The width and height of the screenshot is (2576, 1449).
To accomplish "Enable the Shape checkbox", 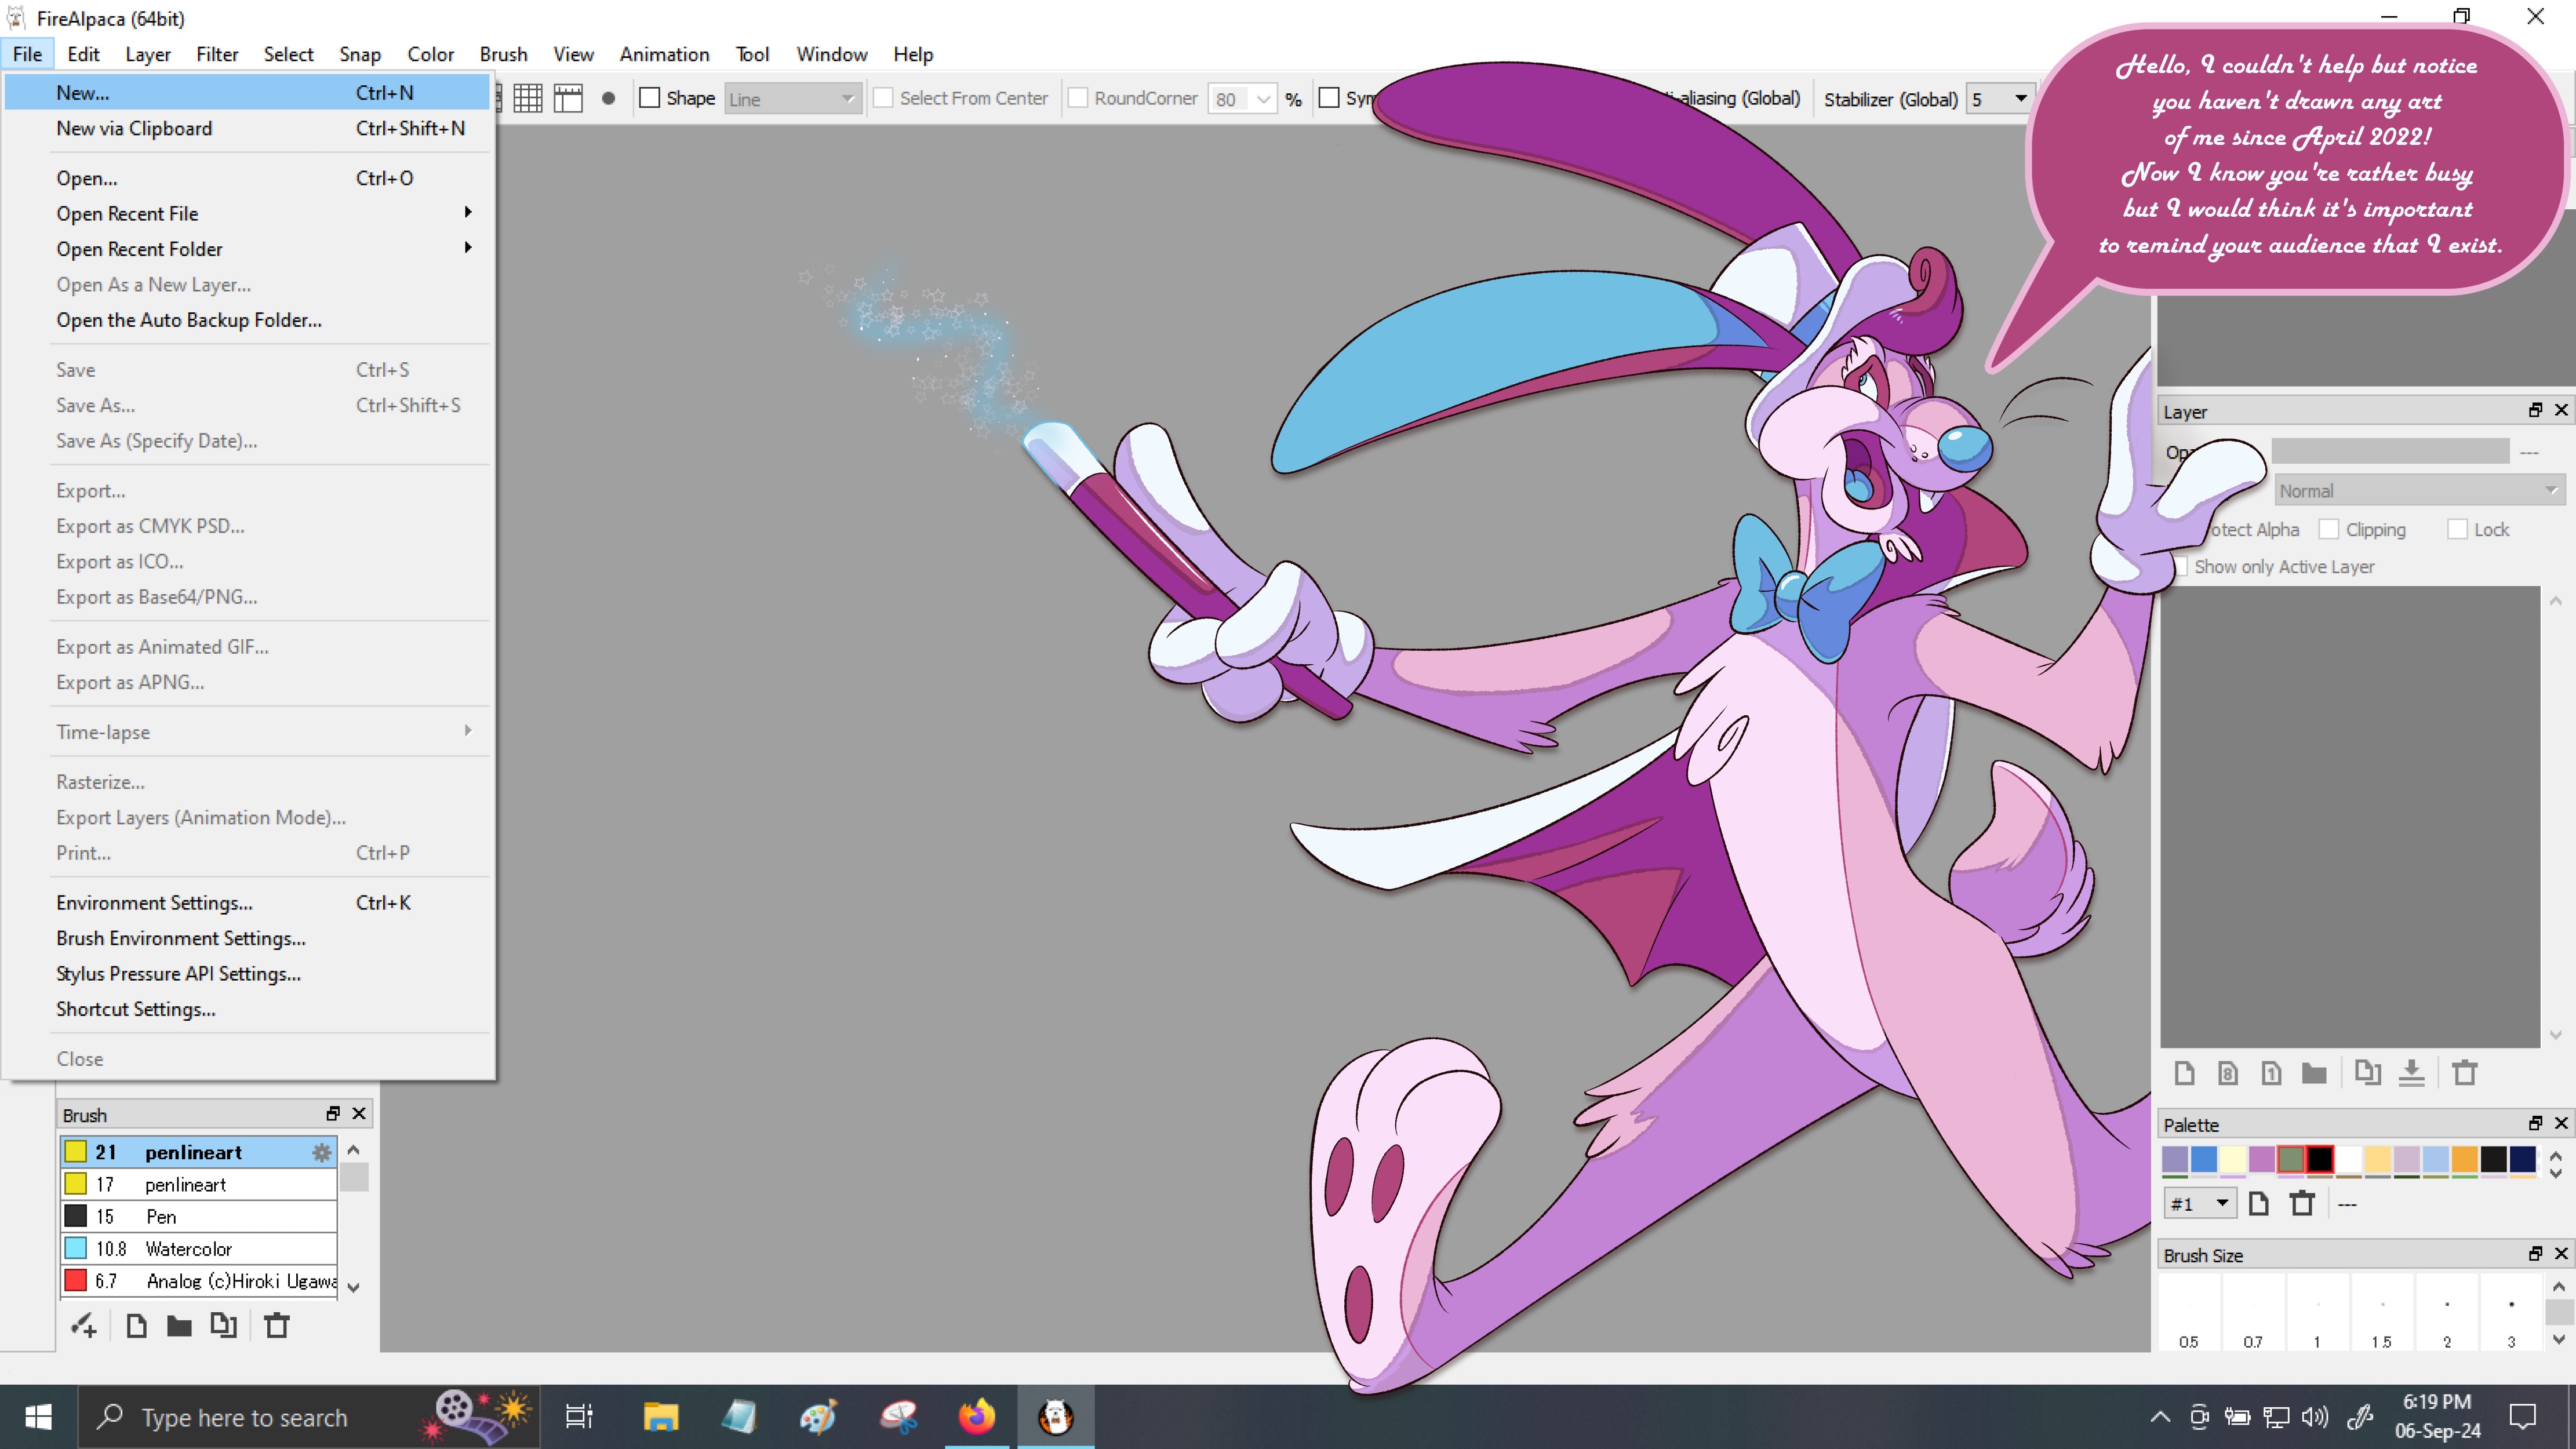I will (650, 98).
